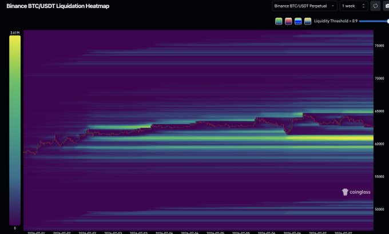
Task: Click the vertical color scale legend bar
Action: tap(15, 130)
